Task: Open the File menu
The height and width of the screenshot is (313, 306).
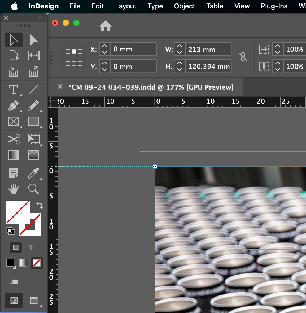Action: tap(75, 6)
